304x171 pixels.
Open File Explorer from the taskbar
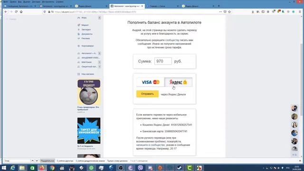[22, 168]
